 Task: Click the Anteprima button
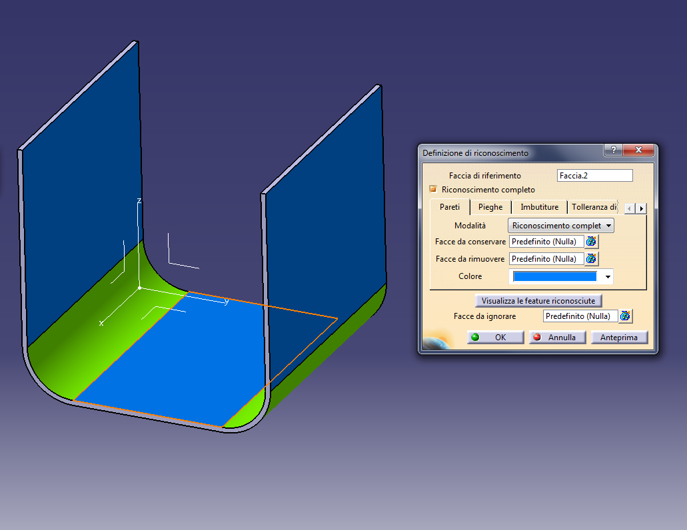[619, 337]
